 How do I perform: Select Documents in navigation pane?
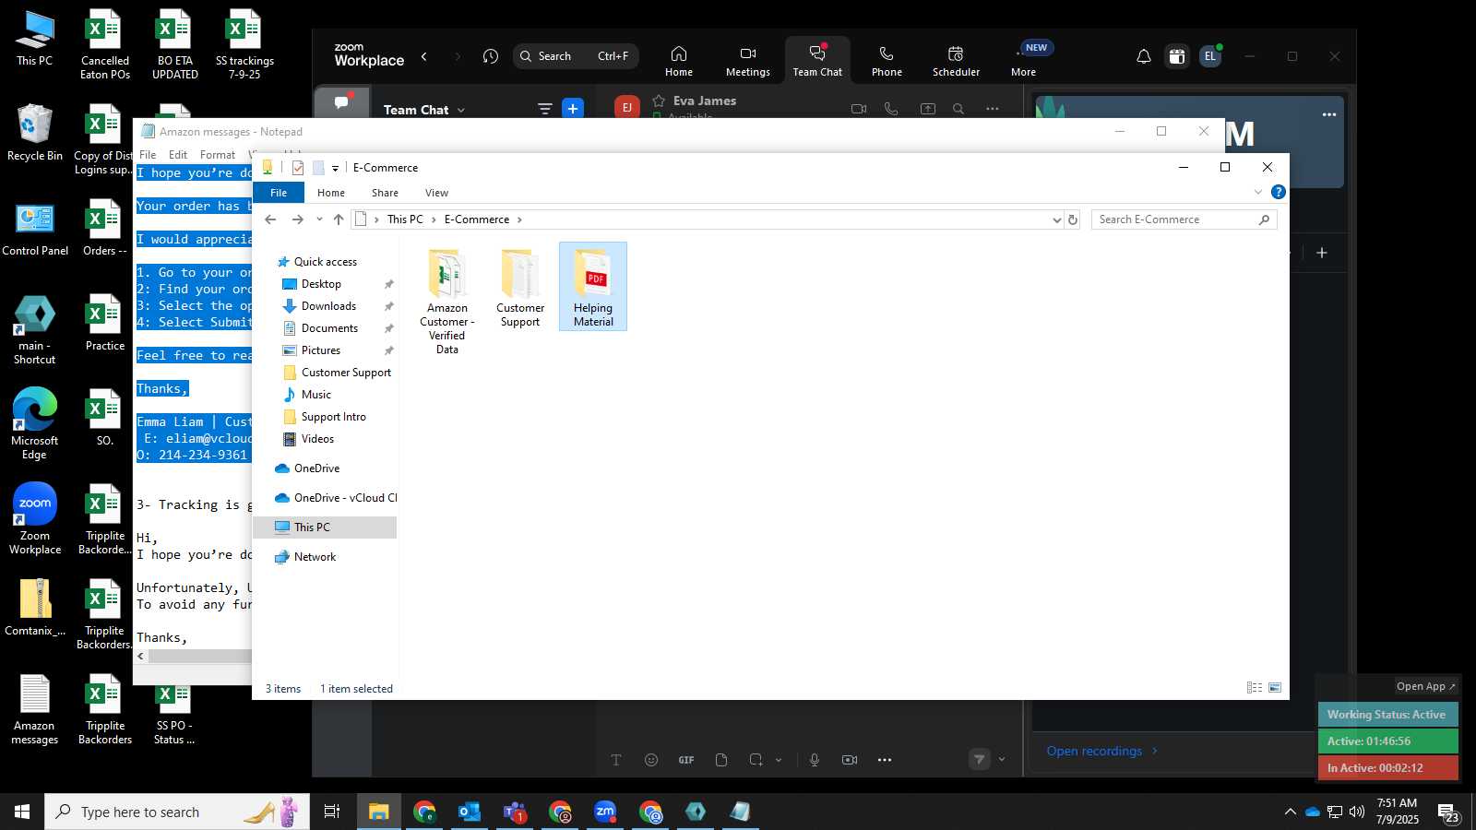point(329,328)
